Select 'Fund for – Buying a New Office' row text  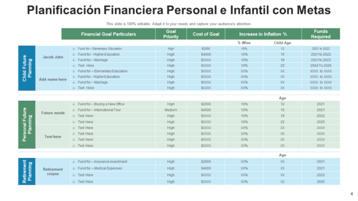coord(101,104)
